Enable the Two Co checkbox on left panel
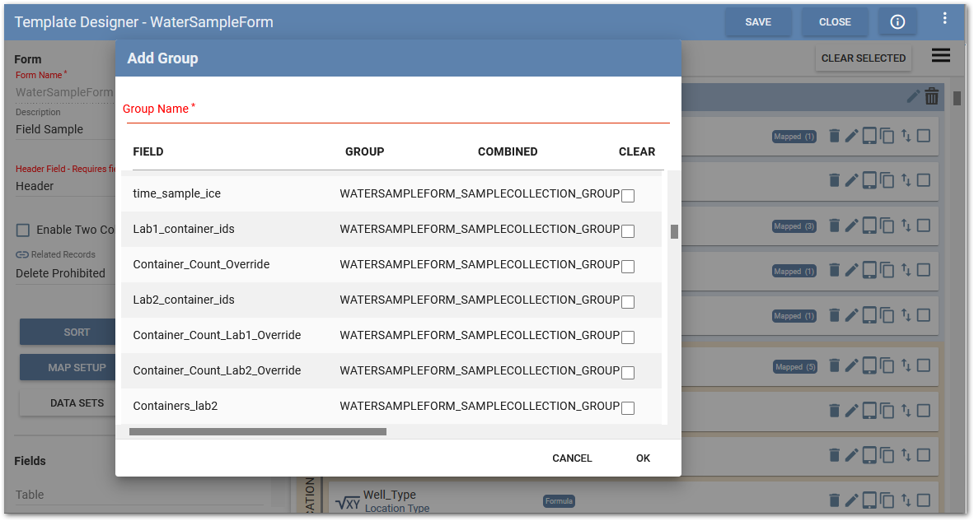The image size is (974, 521). 23,230
